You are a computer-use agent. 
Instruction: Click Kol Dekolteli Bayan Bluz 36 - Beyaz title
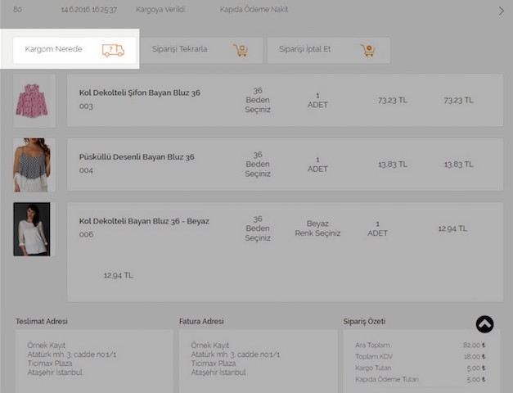point(144,221)
